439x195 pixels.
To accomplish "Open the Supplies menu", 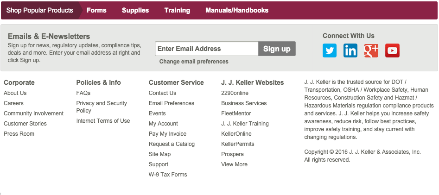I will 135,10.
